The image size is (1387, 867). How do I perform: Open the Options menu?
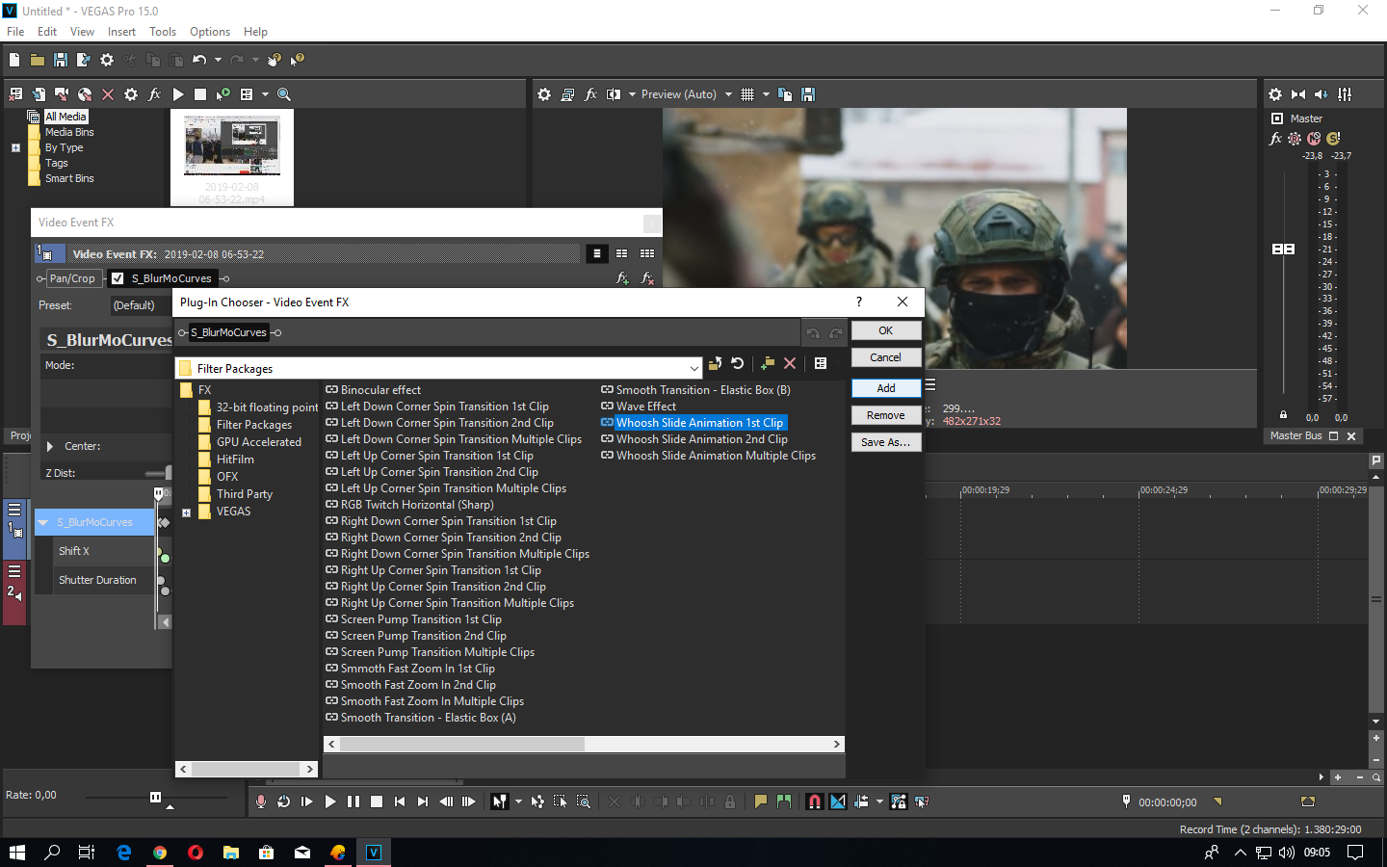[210, 32]
